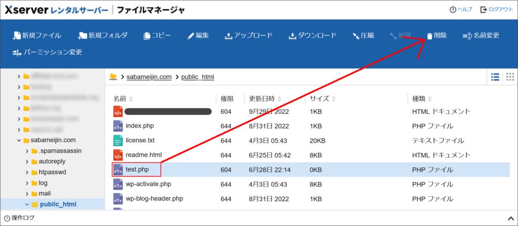Select the readme.html file icon
The width and height of the screenshot is (518, 226).
(118, 155)
